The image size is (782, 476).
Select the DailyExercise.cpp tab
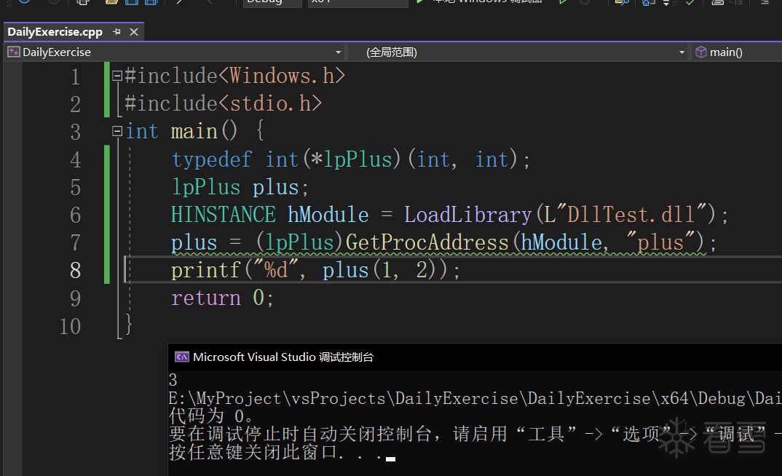(x=55, y=32)
